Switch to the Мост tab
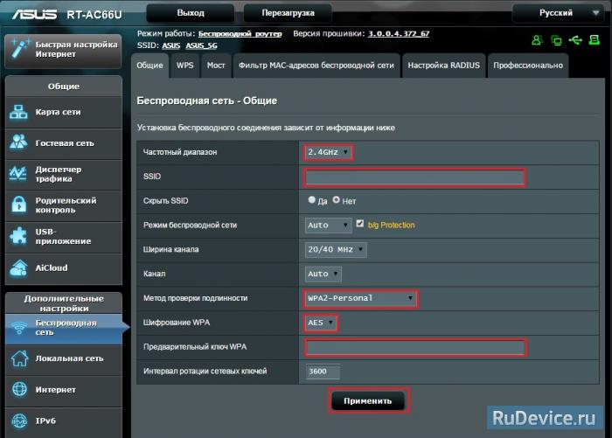This screenshot has width=612, height=438. point(216,66)
